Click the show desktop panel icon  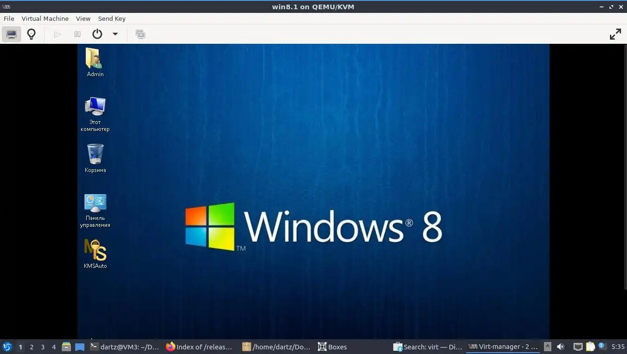click(79, 347)
